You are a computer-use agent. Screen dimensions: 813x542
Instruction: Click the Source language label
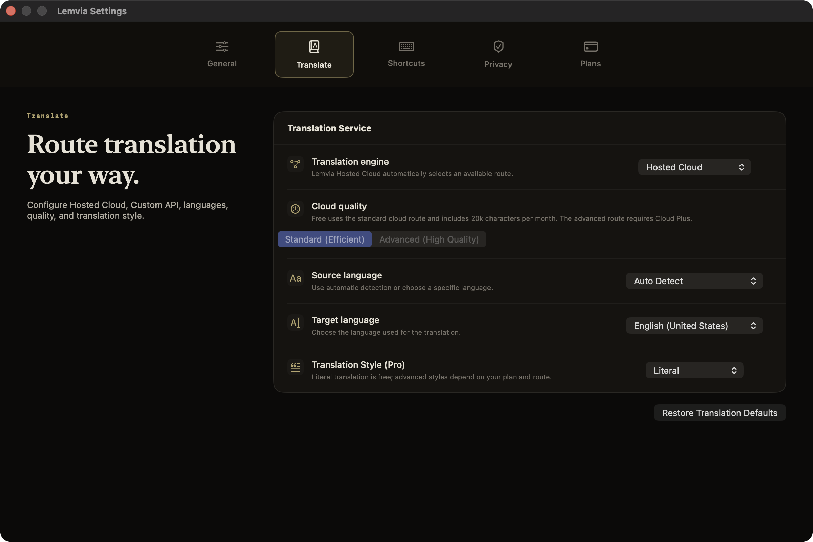tap(347, 275)
